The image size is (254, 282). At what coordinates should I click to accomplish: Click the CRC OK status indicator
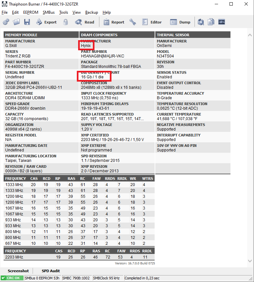pos(12,278)
